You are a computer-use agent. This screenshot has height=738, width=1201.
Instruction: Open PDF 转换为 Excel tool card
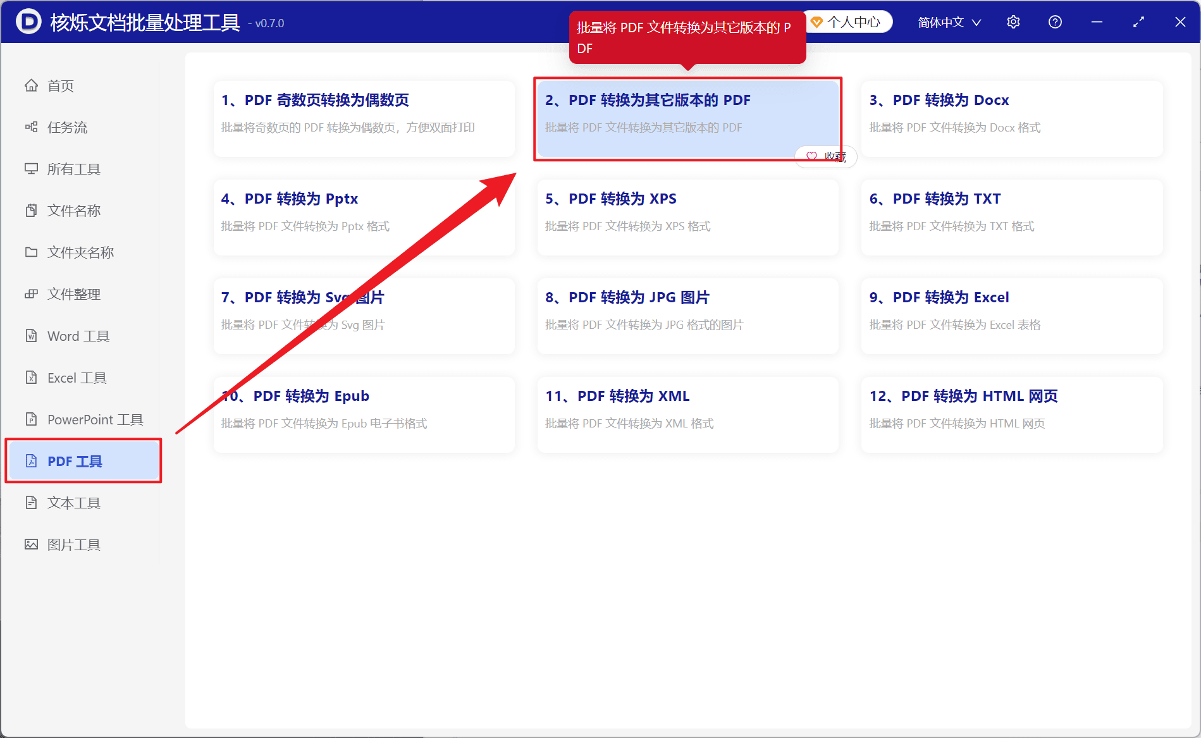[1011, 316]
